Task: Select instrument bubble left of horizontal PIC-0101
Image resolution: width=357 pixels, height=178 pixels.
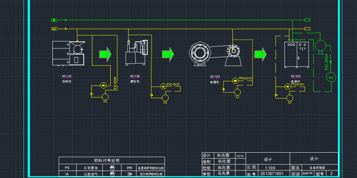Action: (163, 86)
